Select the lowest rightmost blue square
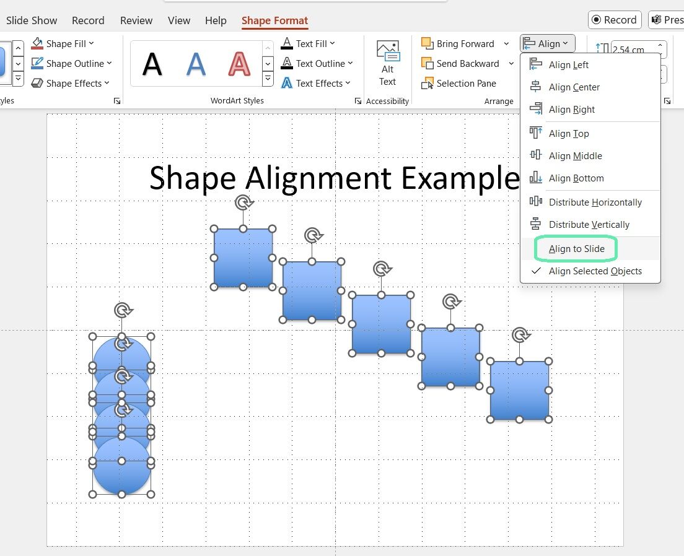 pos(519,390)
